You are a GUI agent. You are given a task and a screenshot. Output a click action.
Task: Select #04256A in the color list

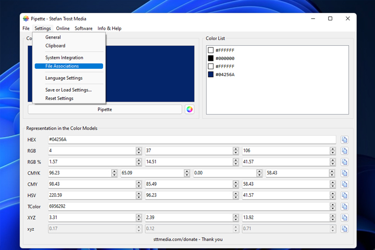point(221,74)
